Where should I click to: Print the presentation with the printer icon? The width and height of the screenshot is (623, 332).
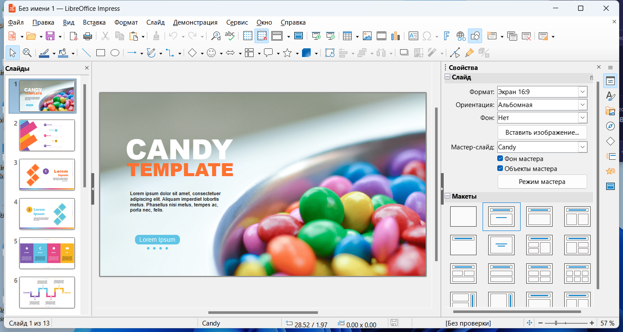87,36
